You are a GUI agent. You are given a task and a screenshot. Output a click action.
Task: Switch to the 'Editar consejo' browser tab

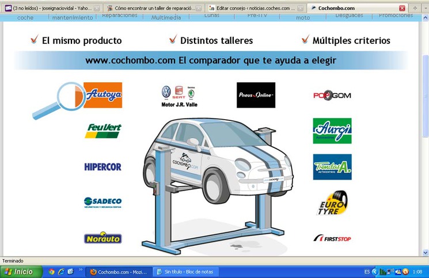click(x=255, y=8)
